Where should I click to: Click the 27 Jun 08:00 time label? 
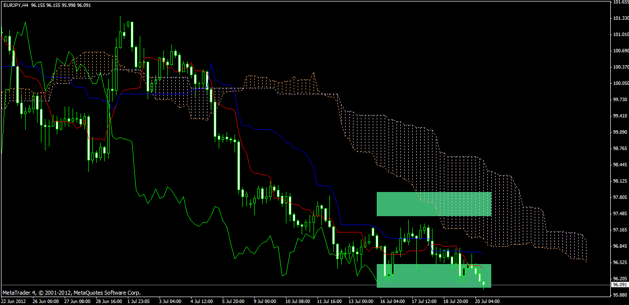[x=77, y=301]
